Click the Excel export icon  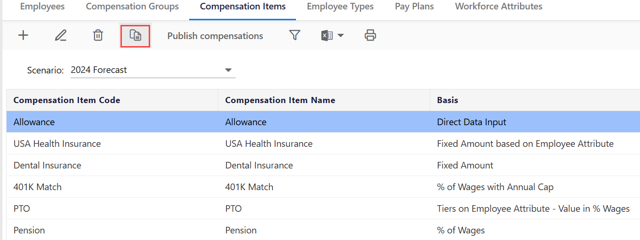[327, 36]
